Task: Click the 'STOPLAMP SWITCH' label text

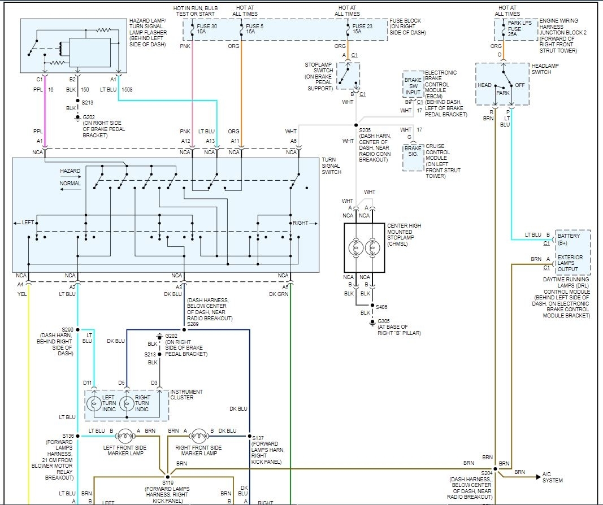Action: tap(319, 68)
